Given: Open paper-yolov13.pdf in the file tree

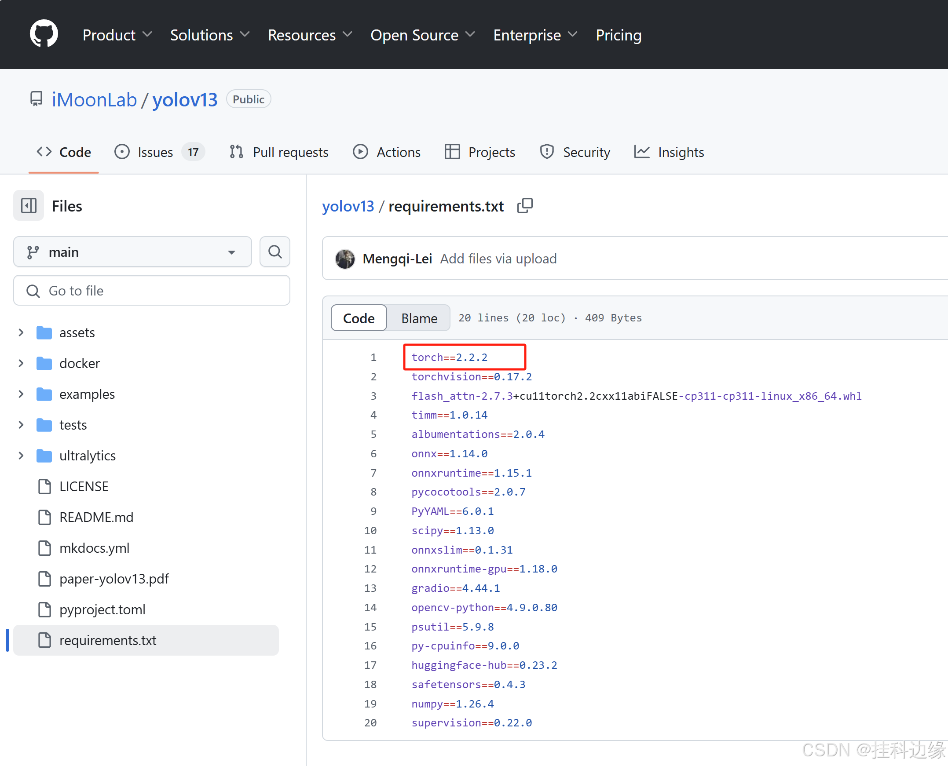Looking at the screenshot, I should pos(114,579).
